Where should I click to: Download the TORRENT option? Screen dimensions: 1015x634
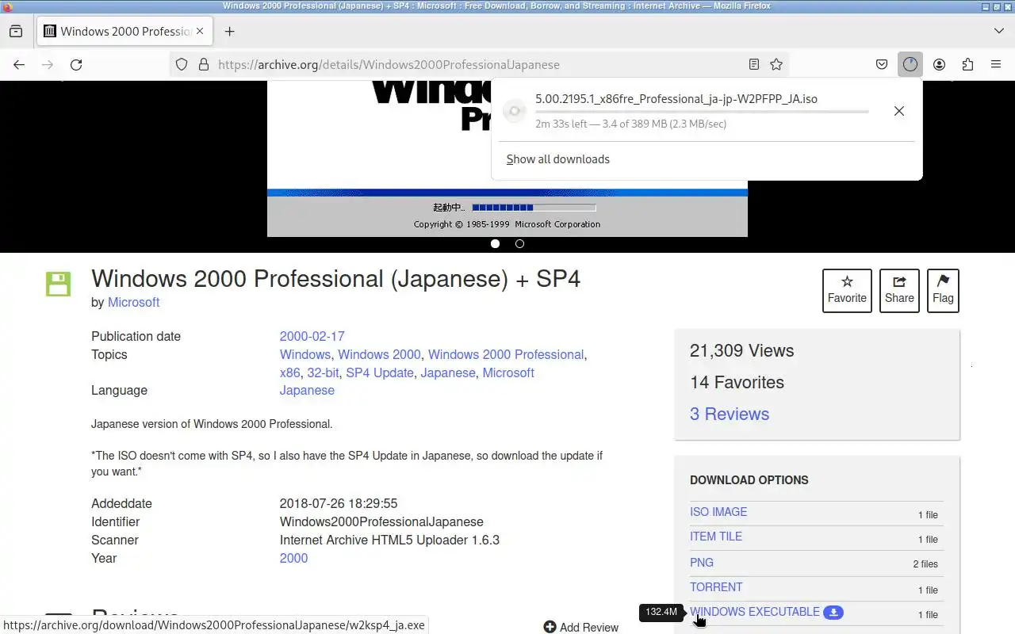716,587
